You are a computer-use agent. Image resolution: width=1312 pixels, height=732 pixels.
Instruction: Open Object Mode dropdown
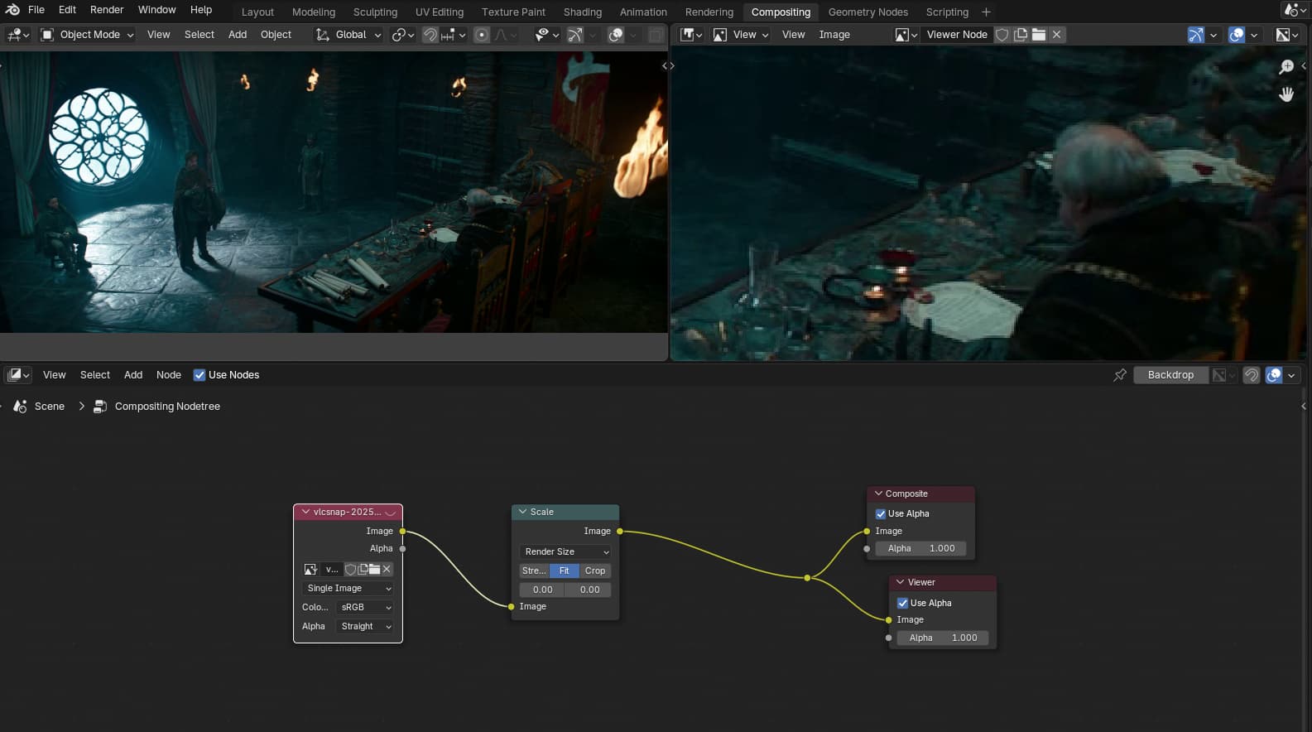(87, 35)
